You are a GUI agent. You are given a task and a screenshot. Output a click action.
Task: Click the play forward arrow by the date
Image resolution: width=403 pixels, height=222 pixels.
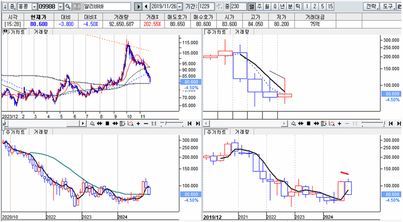click(139, 7)
